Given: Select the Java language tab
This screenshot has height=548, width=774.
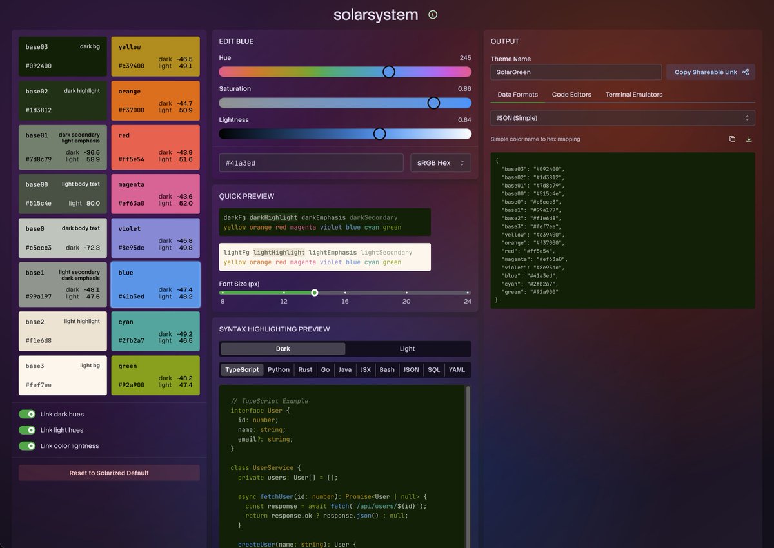Looking at the screenshot, I should 345,370.
